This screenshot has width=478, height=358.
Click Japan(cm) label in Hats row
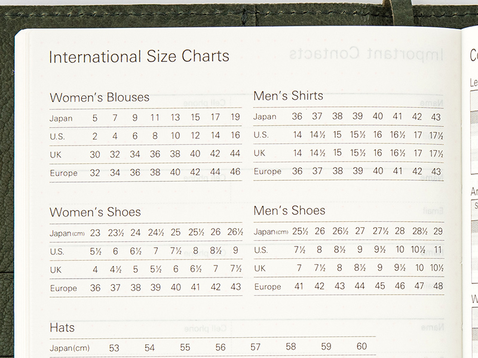coord(68,348)
